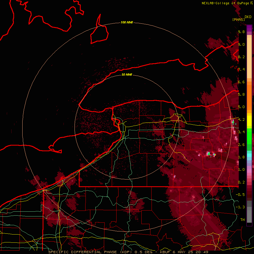Click the 0.2 value on color scale
This screenshot has width=254, height=254.
pyautogui.click(x=241, y=182)
